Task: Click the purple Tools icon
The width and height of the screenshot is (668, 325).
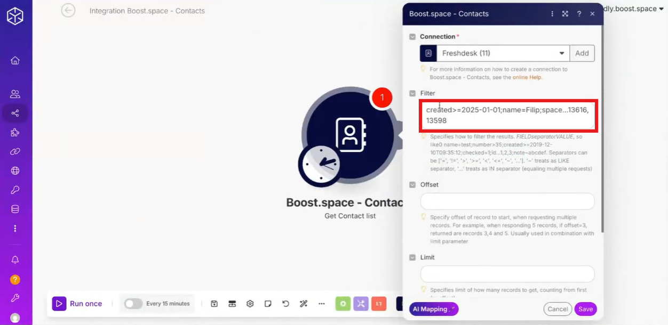Action: coord(361,304)
